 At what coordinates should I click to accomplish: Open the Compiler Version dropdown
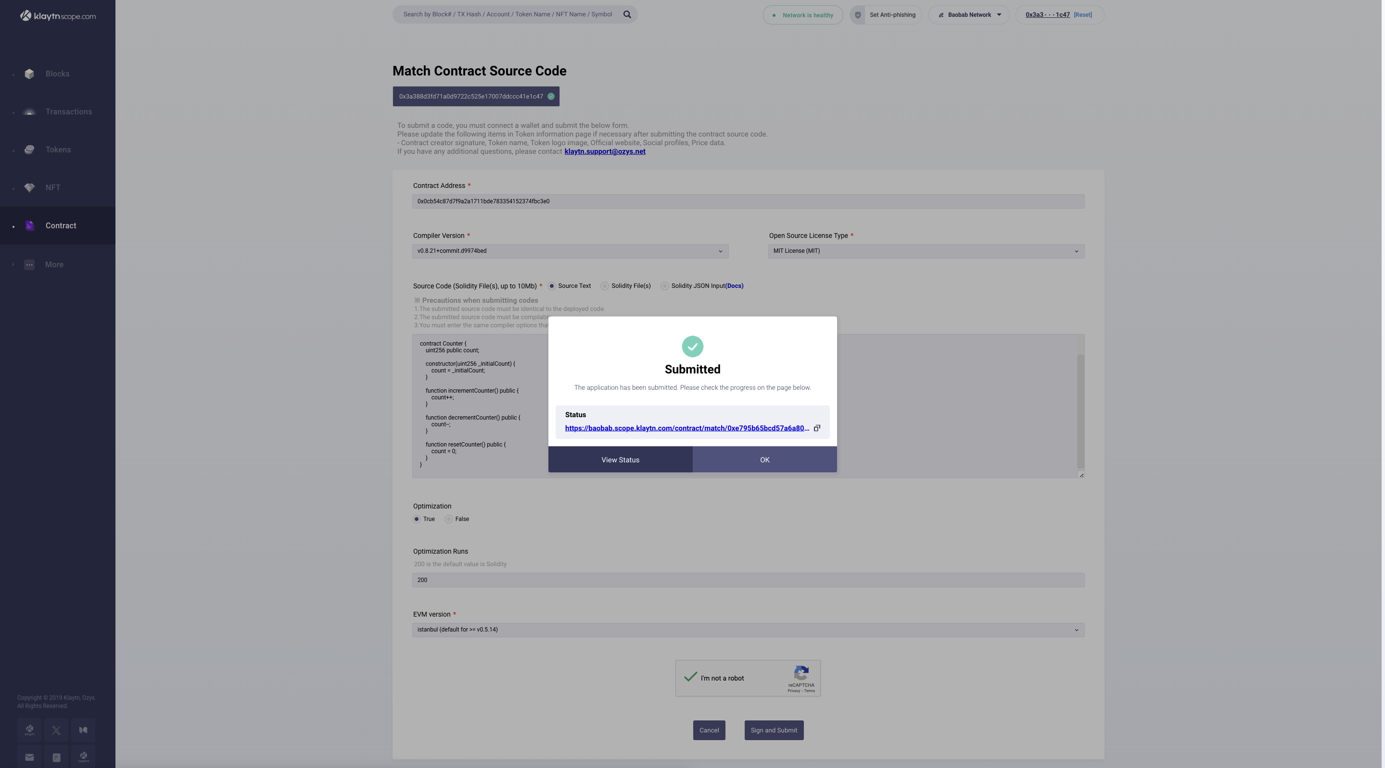[x=570, y=251]
